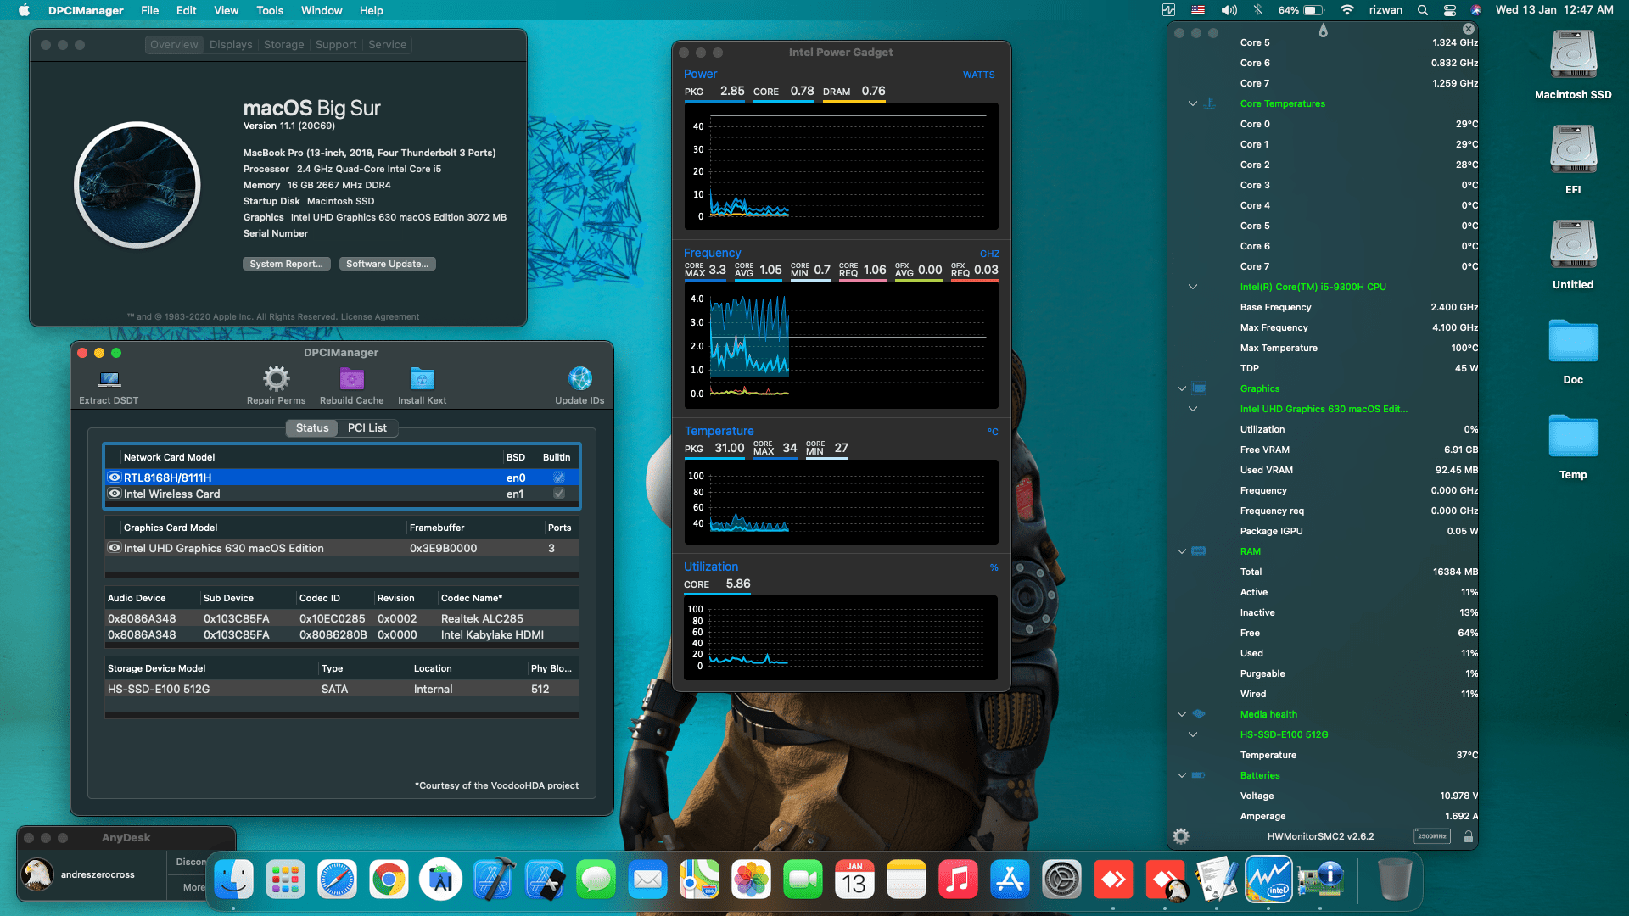Viewport: 1629px width, 916px height.
Task: Open App Store from the Dock
Action: pyautogui.click(x=1010, y=880)
